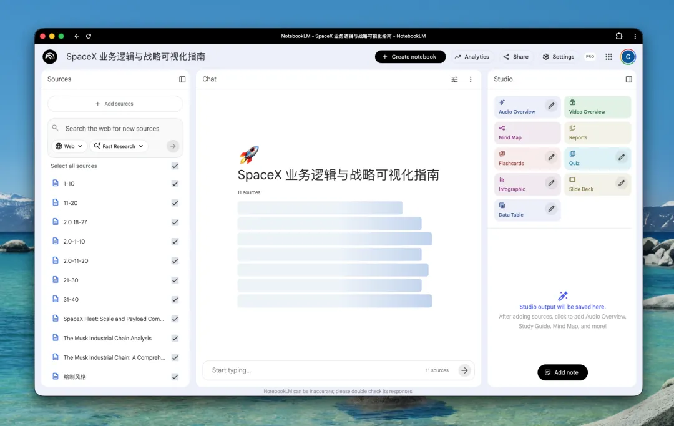674x426 pixels.
Task: Open SpaceX Fleet: Scale and Payload Com... source
Action: pos(114,319)
